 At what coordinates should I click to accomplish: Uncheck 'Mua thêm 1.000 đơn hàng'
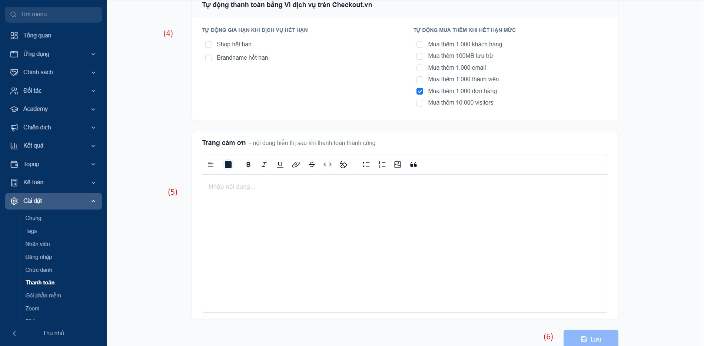(x=420, y=91)
